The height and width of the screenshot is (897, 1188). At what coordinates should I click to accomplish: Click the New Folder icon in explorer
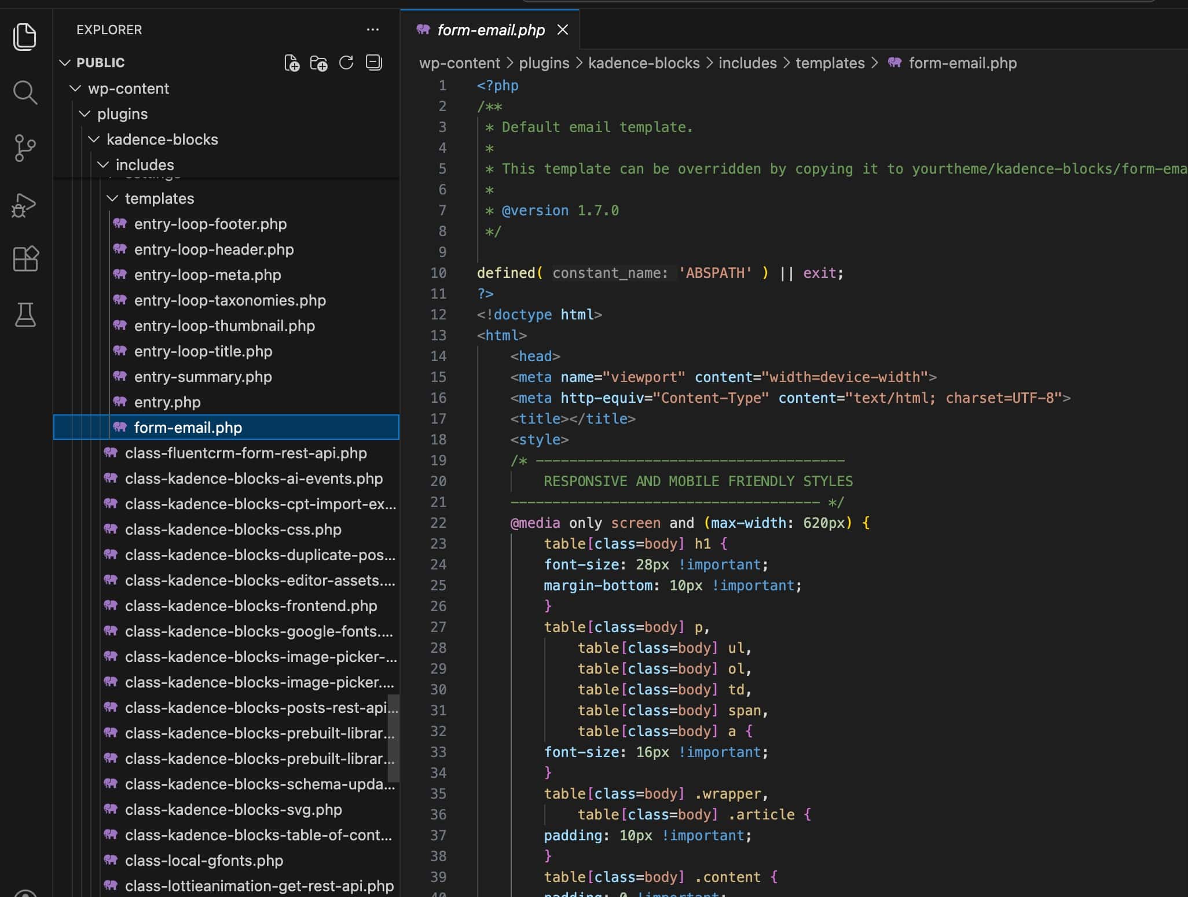pos(318,63)
